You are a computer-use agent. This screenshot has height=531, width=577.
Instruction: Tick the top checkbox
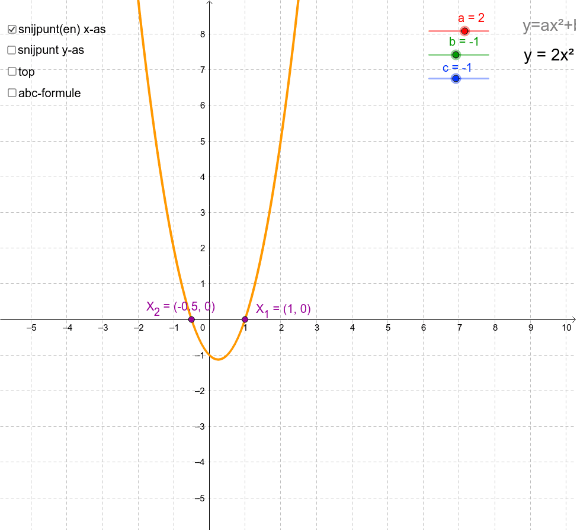[12, 72]
